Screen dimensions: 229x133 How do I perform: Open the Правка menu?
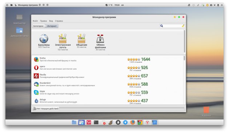pyautogui.click(x=43, y=21)
